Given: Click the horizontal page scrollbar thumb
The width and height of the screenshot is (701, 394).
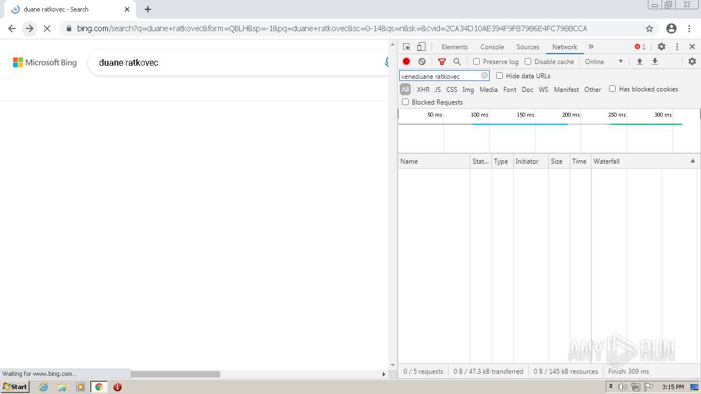Looking at the screenshot, I should [x=175, y=374].
